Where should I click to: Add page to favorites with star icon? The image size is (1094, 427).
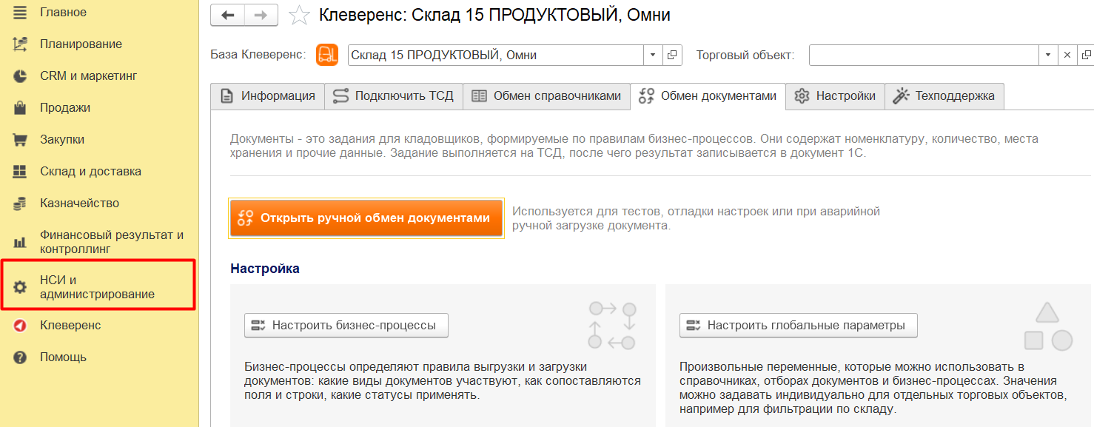point(299,15)
